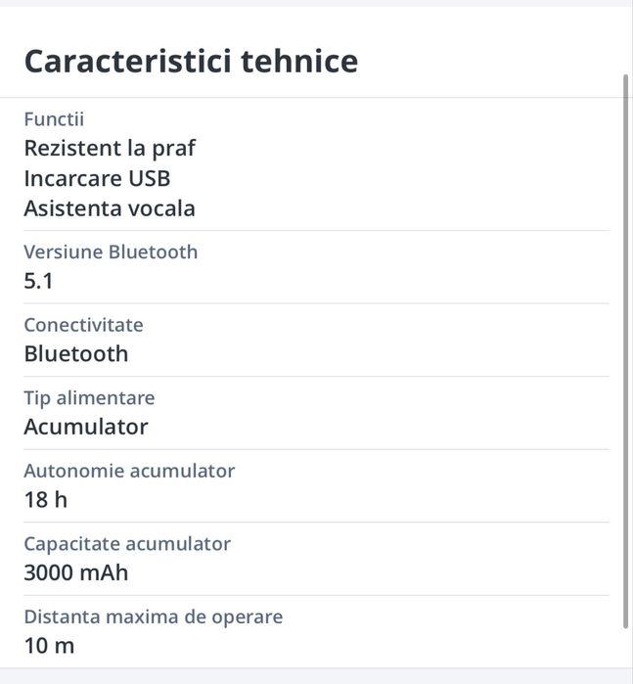Click the Acumulator value under Tip alimentare
The width and height of the screenshot is (633, 684).
(86, 427)
